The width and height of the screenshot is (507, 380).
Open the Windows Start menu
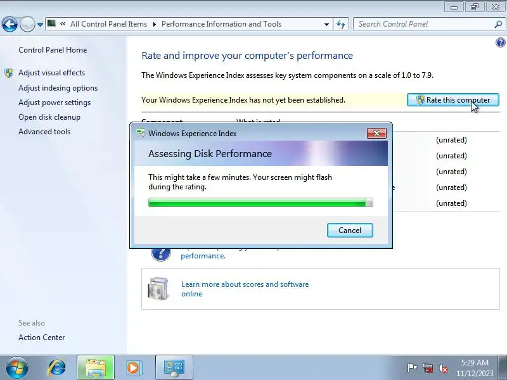(17, 367)
